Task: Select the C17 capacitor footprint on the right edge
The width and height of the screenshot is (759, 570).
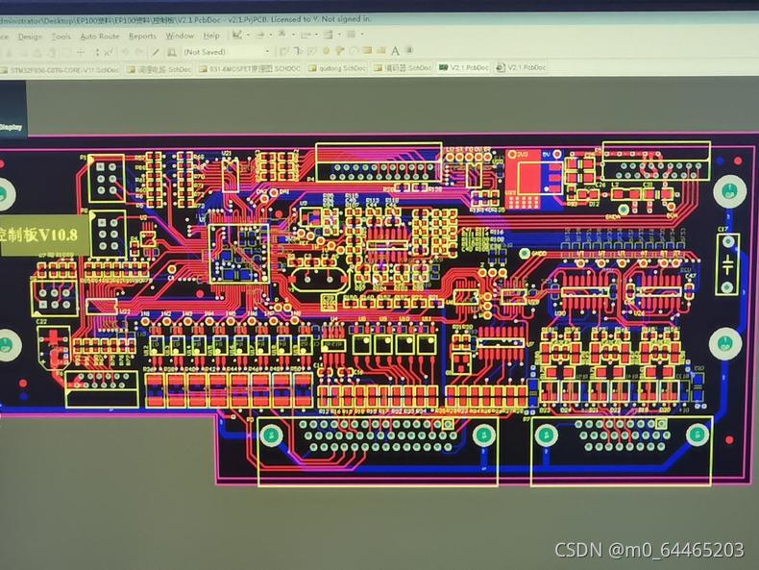Action: 727,264
